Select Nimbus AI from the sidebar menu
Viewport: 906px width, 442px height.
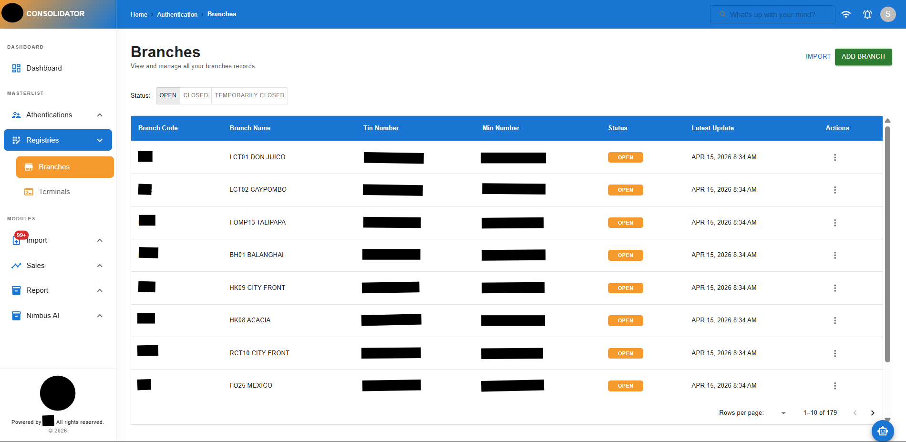click(x=43, y=315)
